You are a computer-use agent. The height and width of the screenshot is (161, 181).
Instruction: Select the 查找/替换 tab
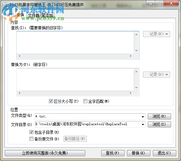(x=15, y=15)
